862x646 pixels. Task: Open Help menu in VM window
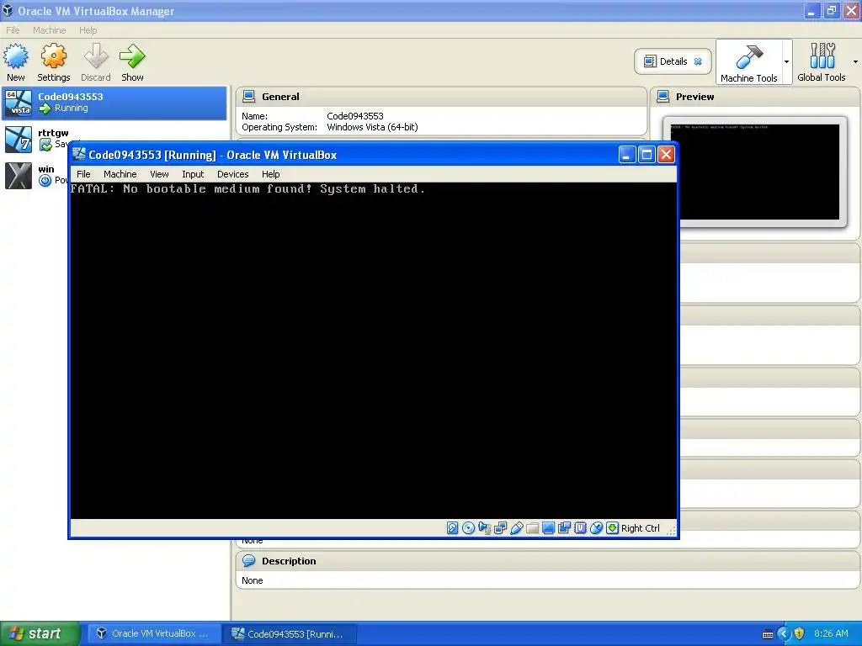click(270, 174)
